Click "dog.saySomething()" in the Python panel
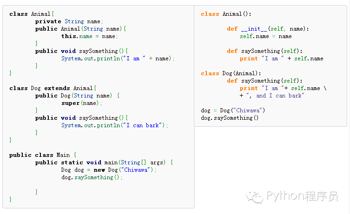The width and height of the screenshot is (350, 214). pos(230,118)
